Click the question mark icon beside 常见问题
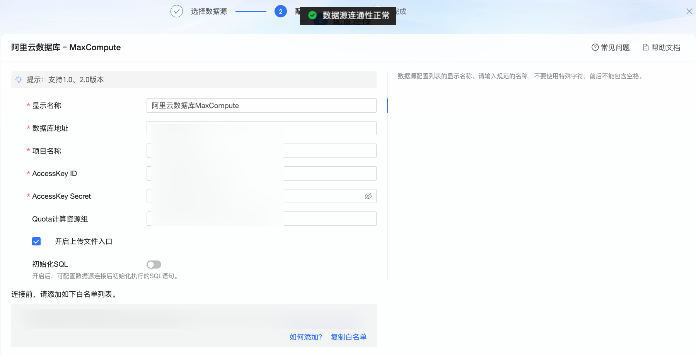This screenshot has width=696, height=355. pyautogui.click(x=595, y=47)
